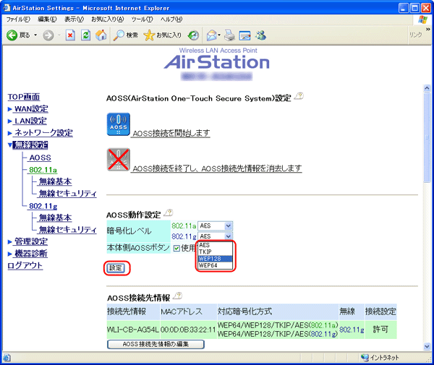Click the 設定 apply button
The height and width of the screenshot is (365, 434).
coord(116,267)
